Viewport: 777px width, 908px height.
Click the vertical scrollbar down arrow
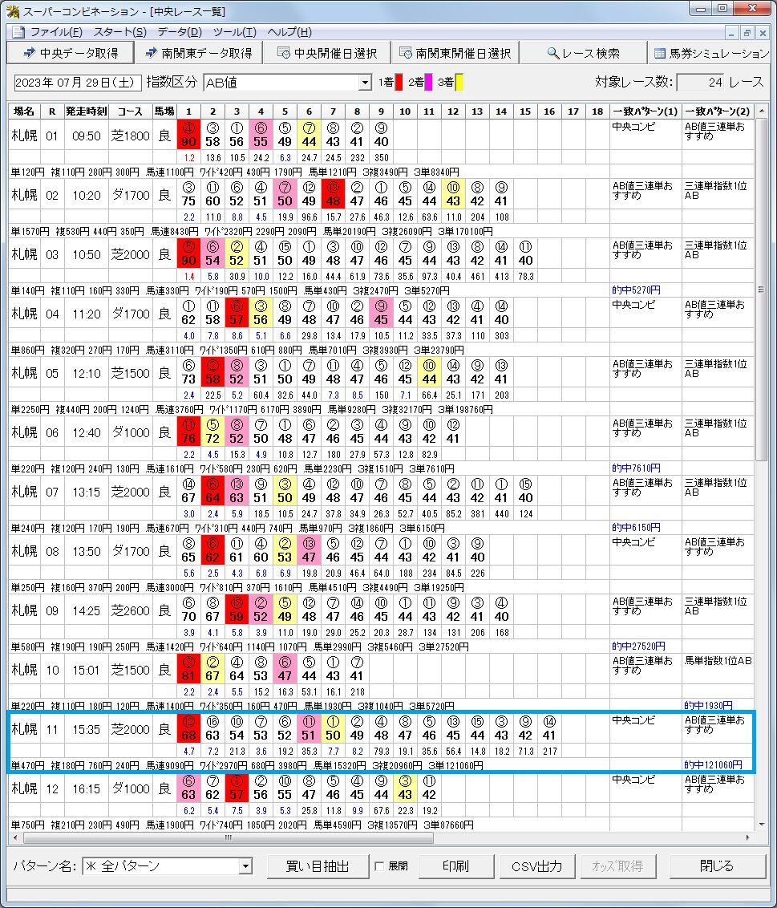tap(762, 824)
